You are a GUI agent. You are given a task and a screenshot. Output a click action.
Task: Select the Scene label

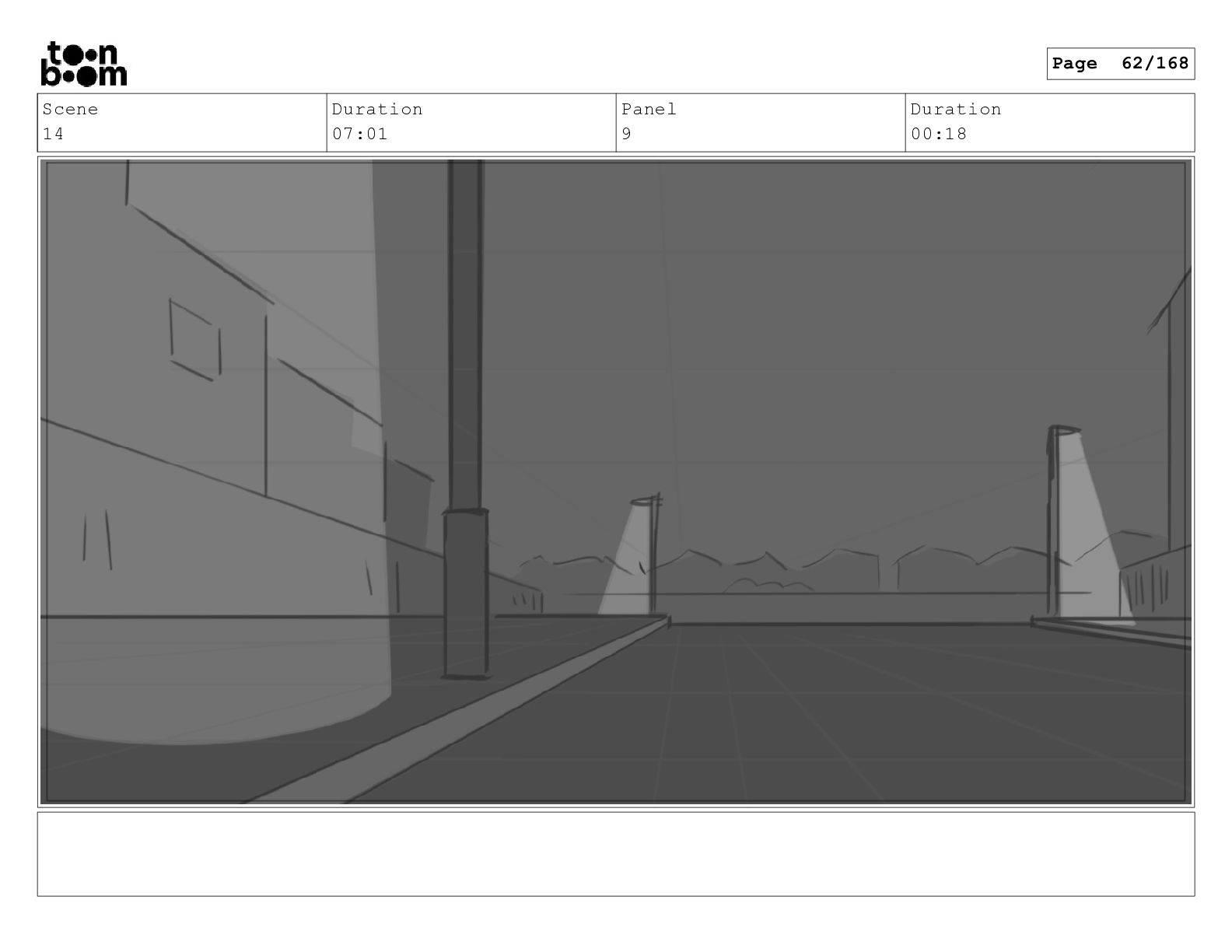70,109
